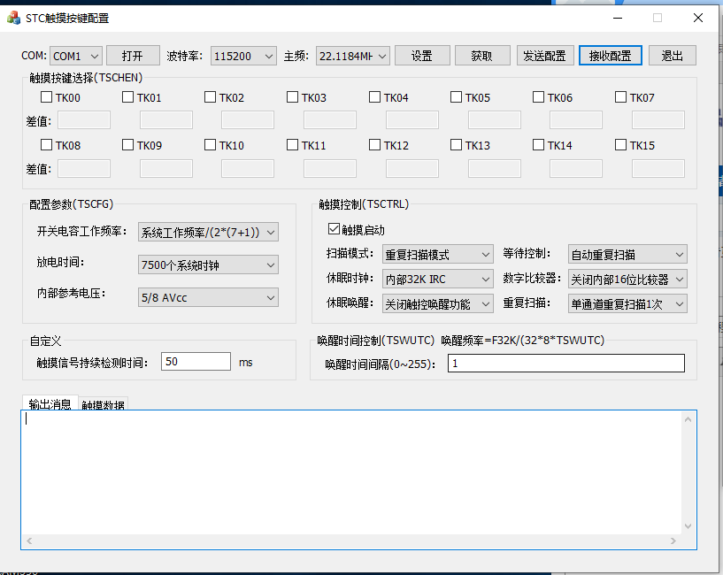Expand the 波特率 baud rate dropdown
The width and height of the screenshot is (723, 575).
pos(243,56)
